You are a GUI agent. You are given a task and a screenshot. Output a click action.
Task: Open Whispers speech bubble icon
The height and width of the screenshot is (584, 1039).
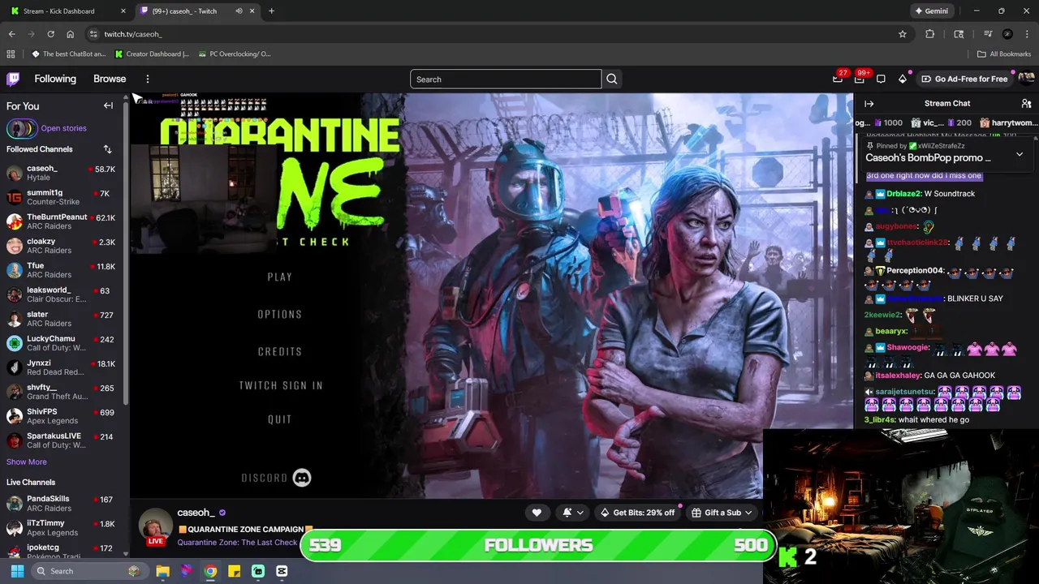tap(881, 79)
